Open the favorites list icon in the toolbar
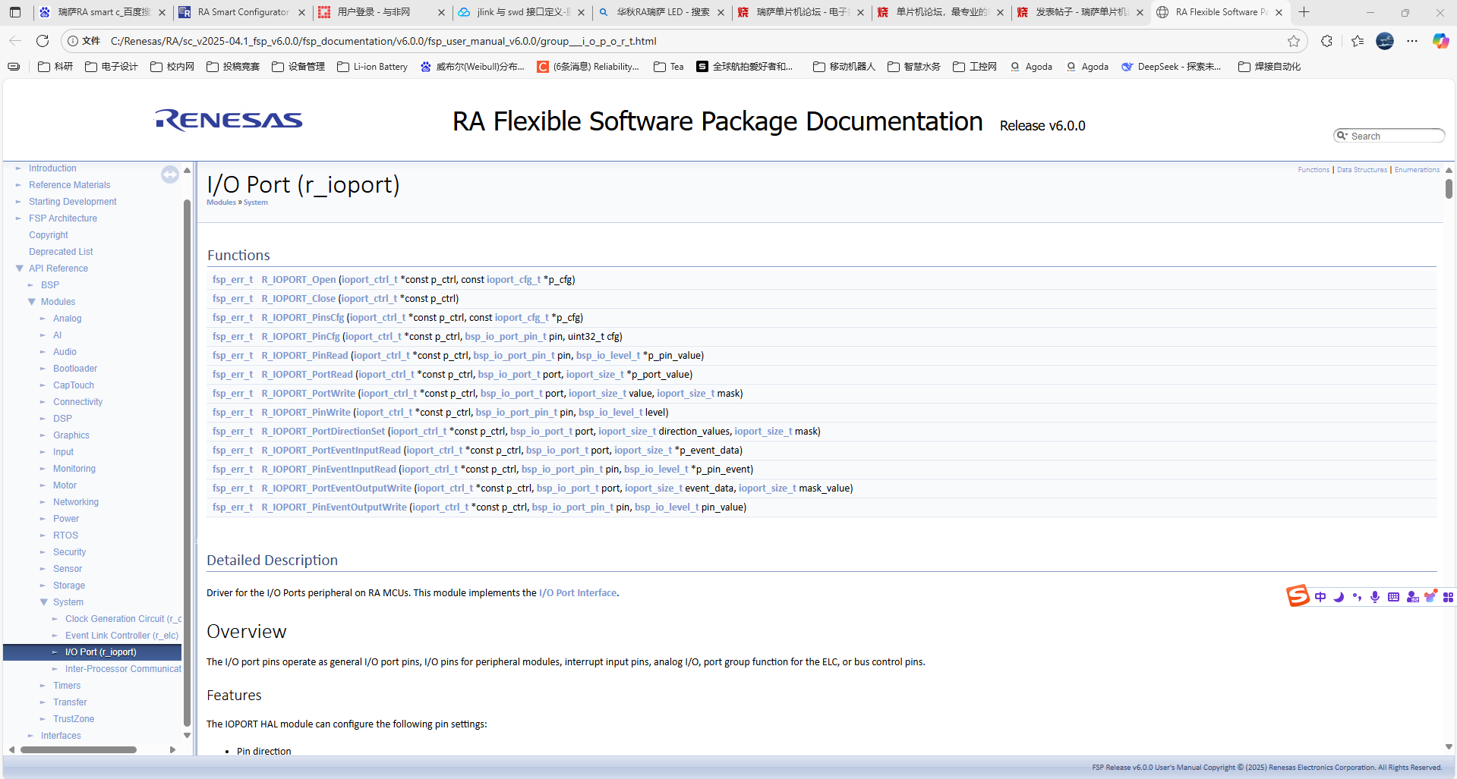1457x779 pixels. (x=1358, y=41)
